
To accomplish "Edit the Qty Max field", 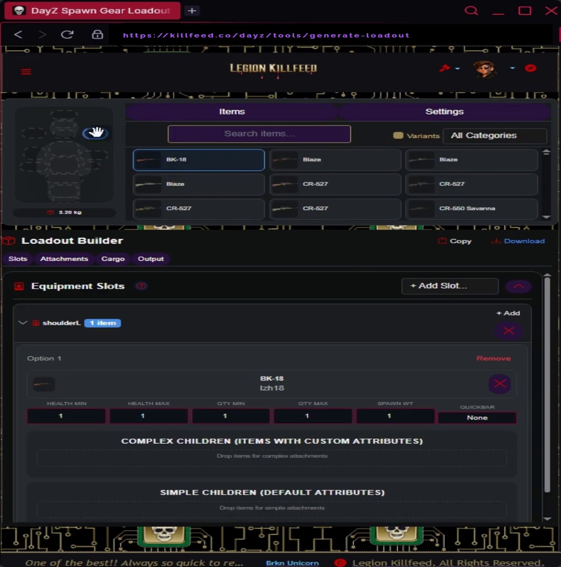I will (x=313, y=416).
